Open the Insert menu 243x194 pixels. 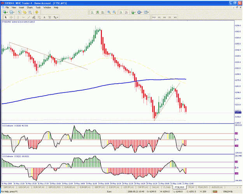pos(21,7)
